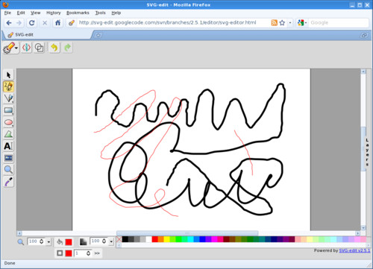
Task: Open the list all tabs button
Action: [364, 35]
